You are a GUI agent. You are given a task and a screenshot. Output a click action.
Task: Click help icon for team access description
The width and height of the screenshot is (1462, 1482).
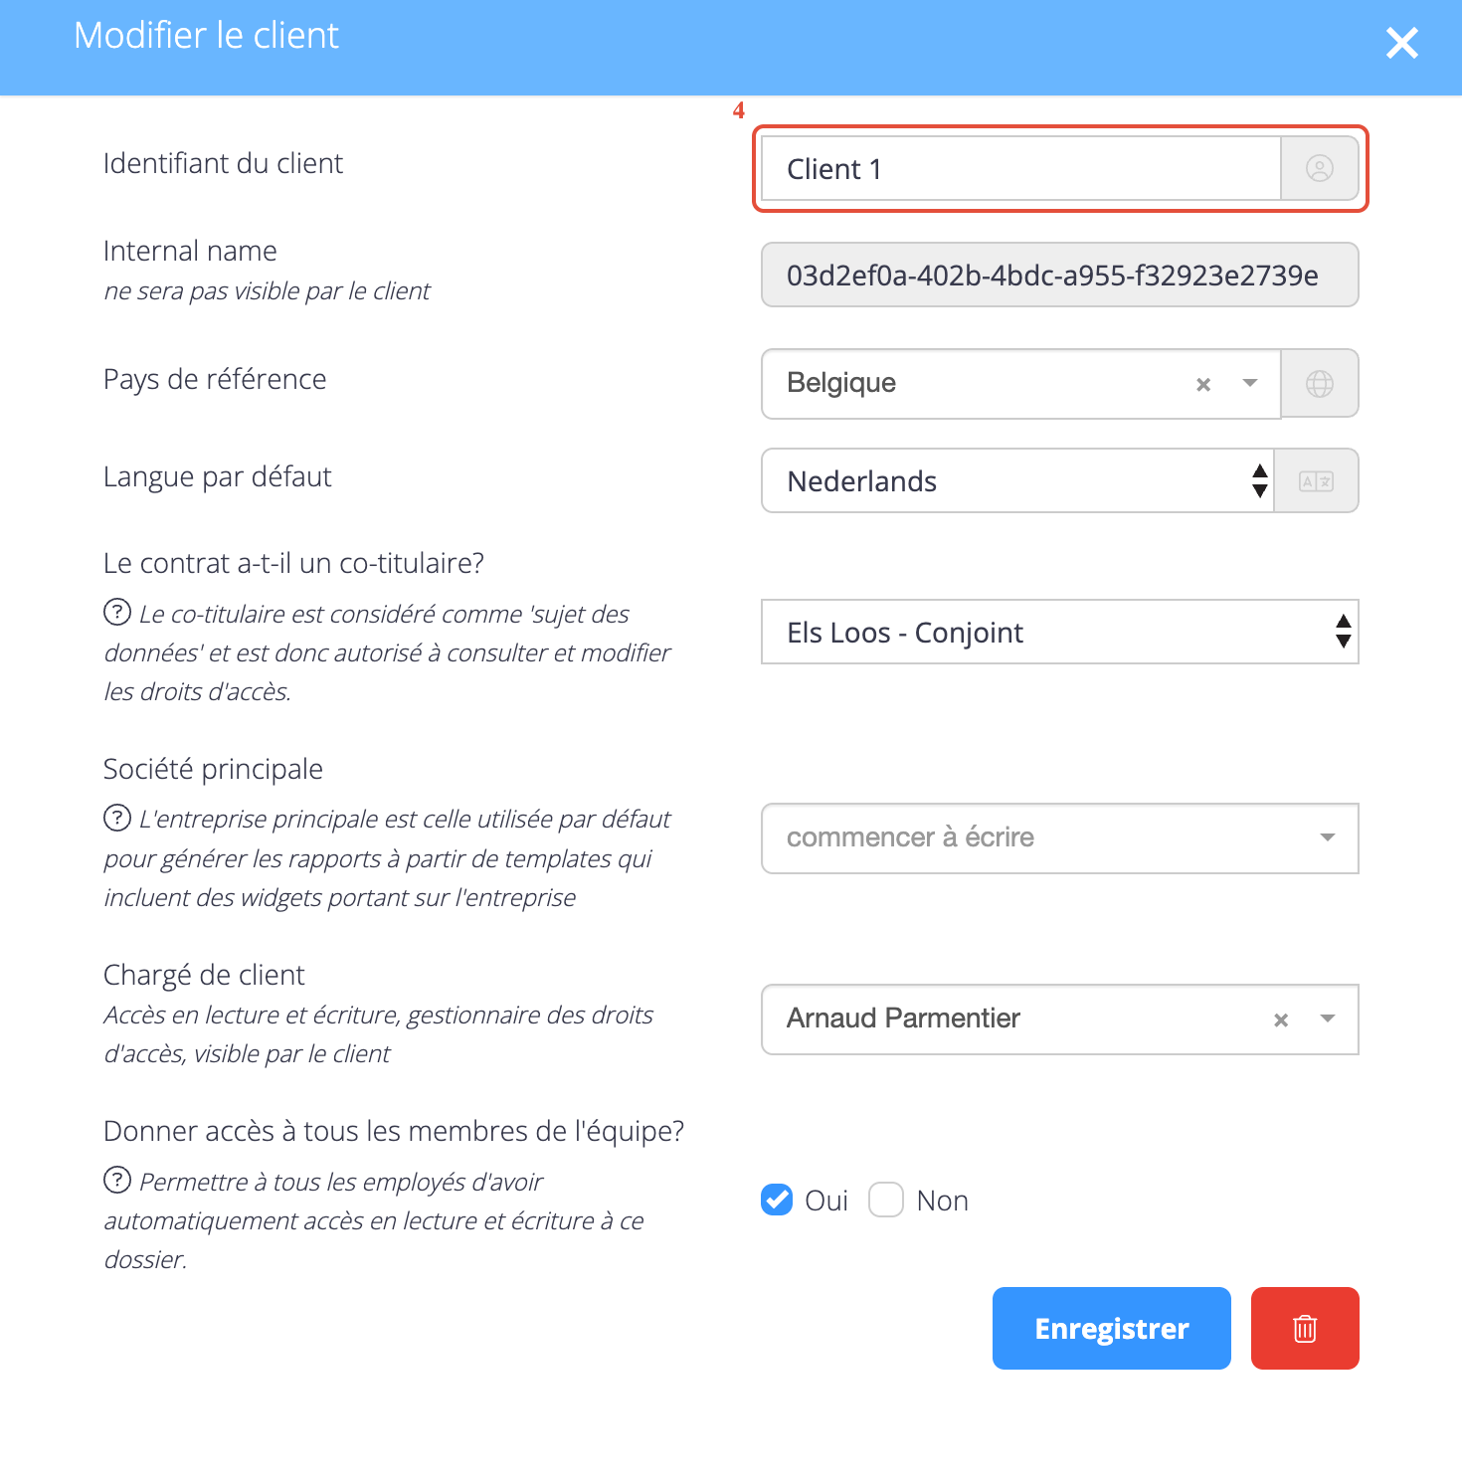[117, 1180]
